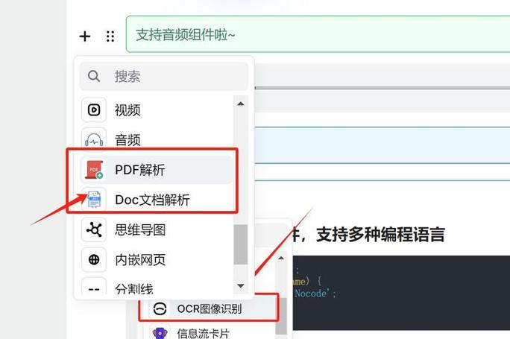Click the 音频 headphone icon
Screen dimensions: 510x339
coord(94,140)
